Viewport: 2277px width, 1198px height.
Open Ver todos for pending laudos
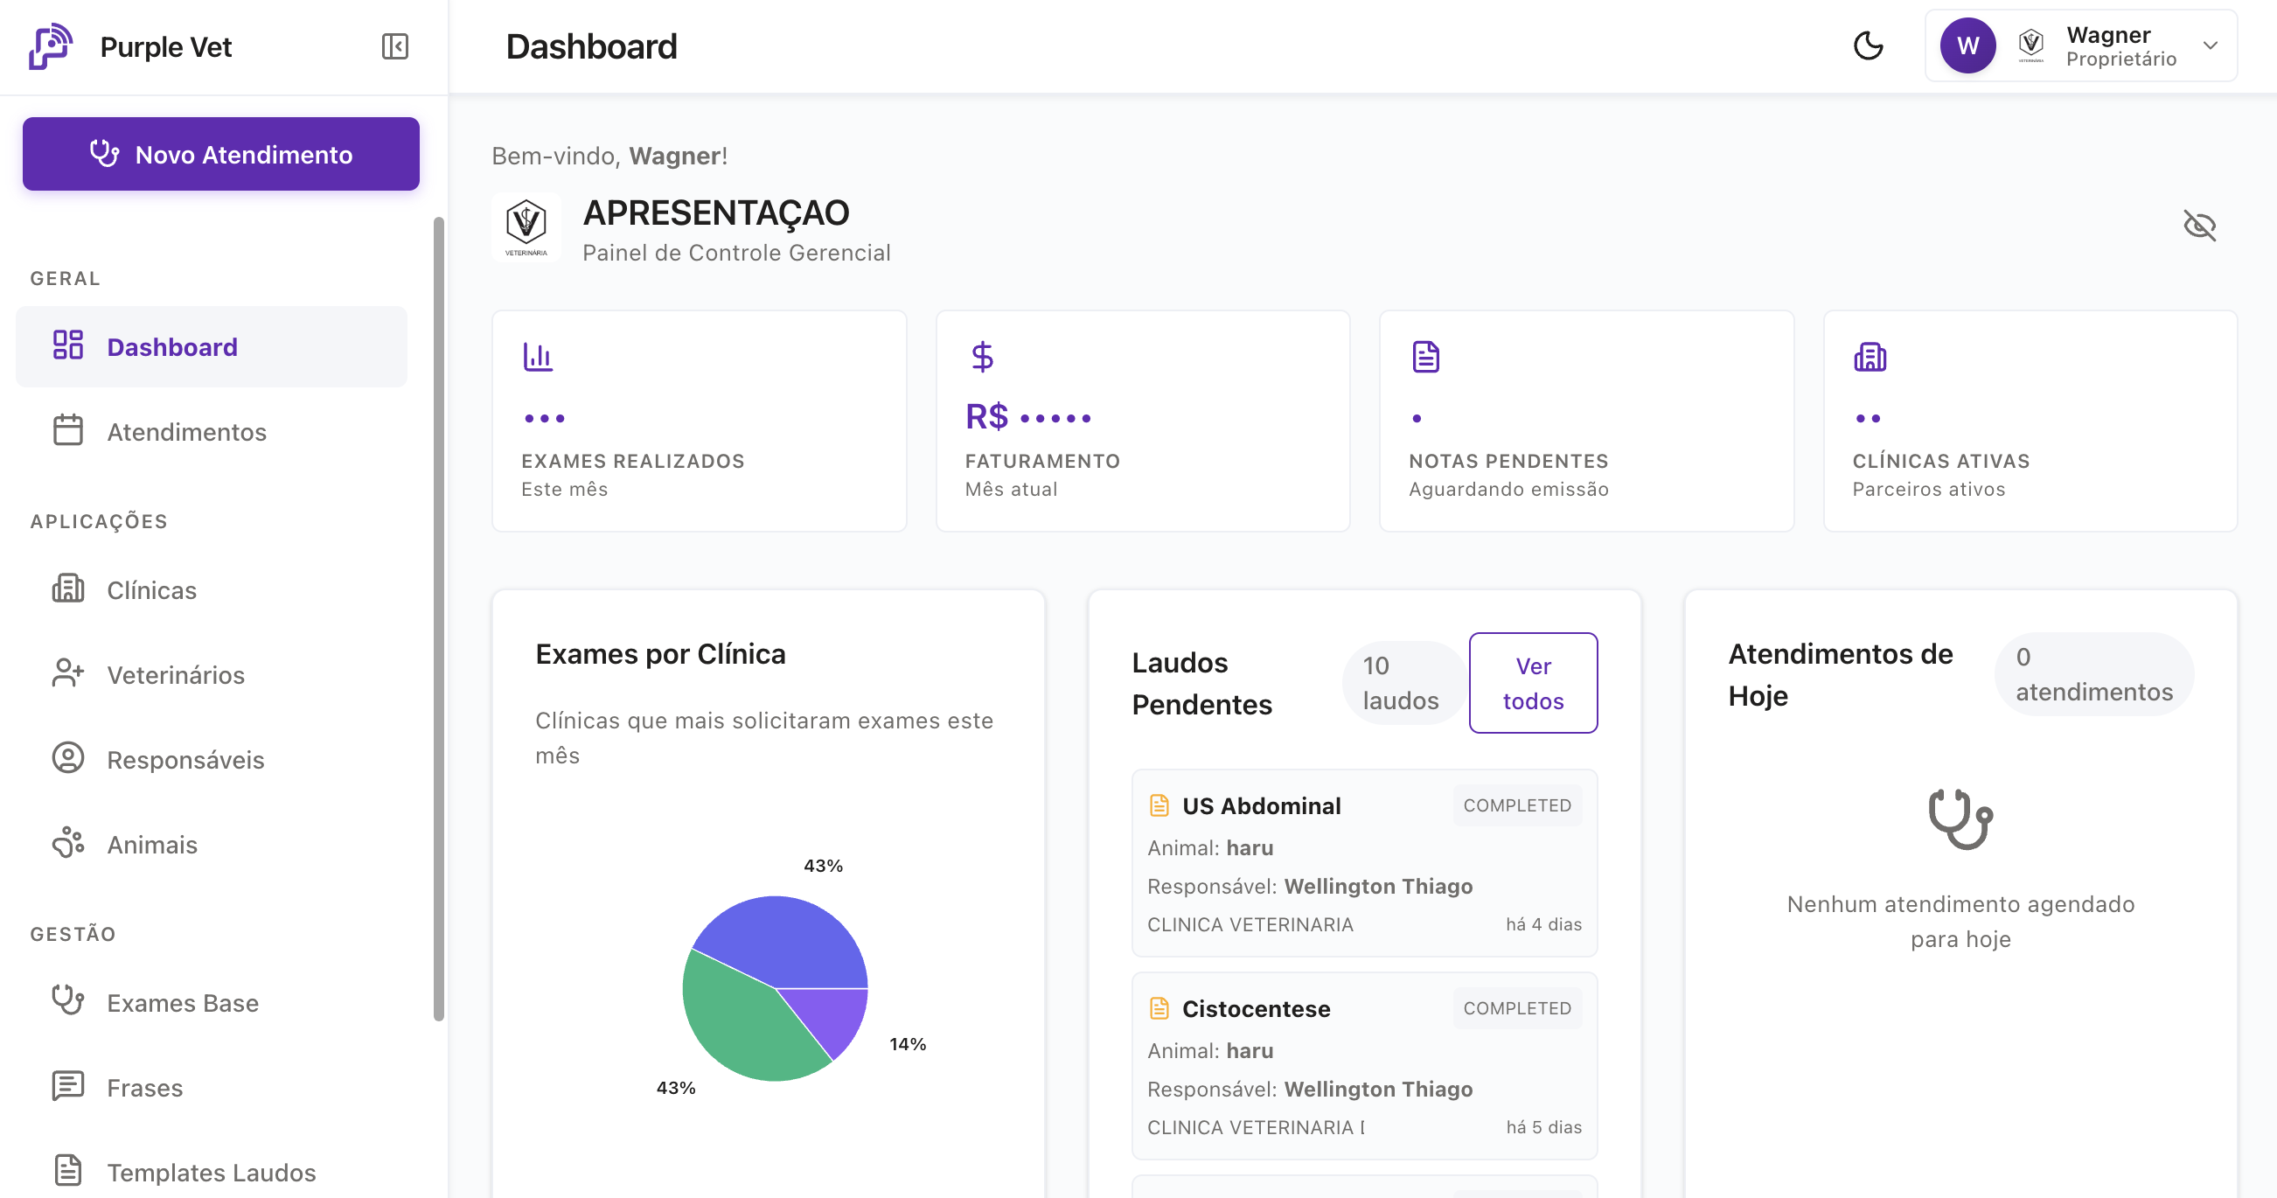[x=1533, y=683]
